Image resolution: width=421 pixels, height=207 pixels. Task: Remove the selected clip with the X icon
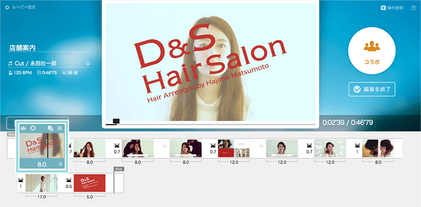(x=59, y=128)
